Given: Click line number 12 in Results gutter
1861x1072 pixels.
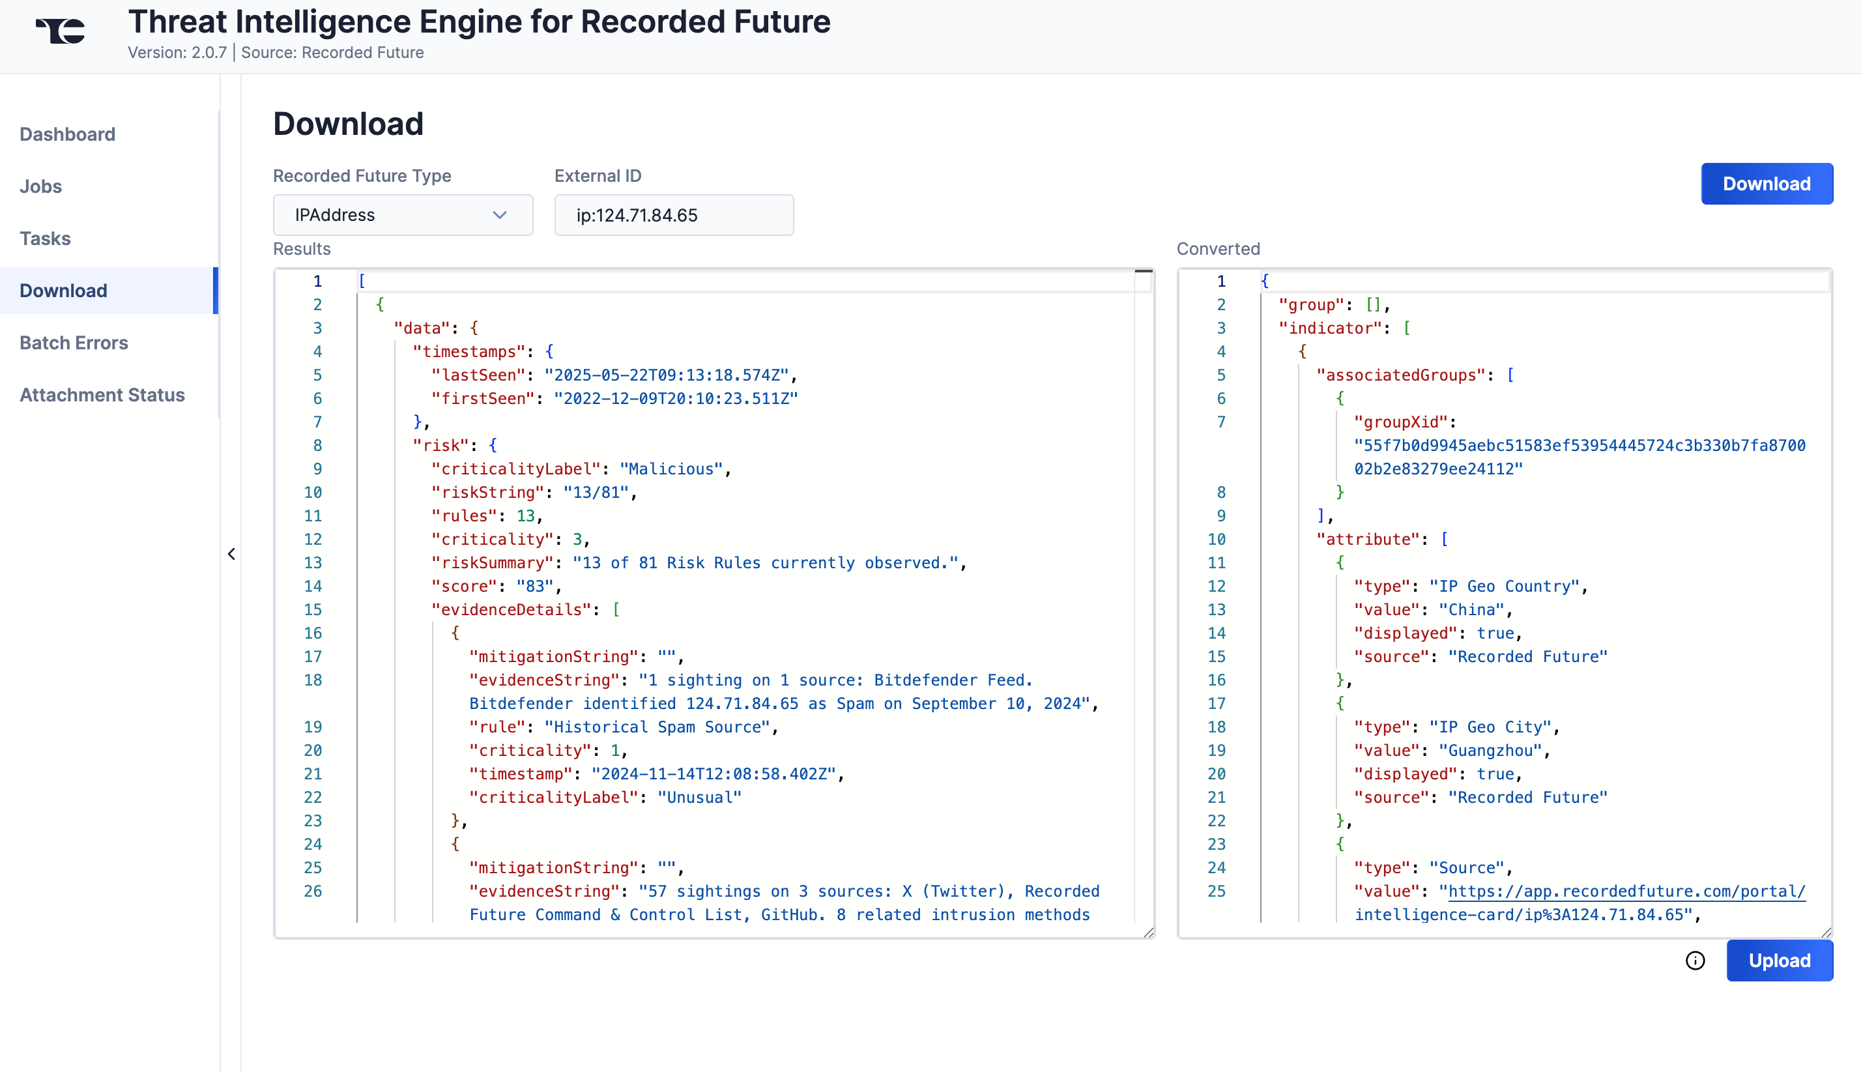Looking at the screenshot, I should [313, 539].
